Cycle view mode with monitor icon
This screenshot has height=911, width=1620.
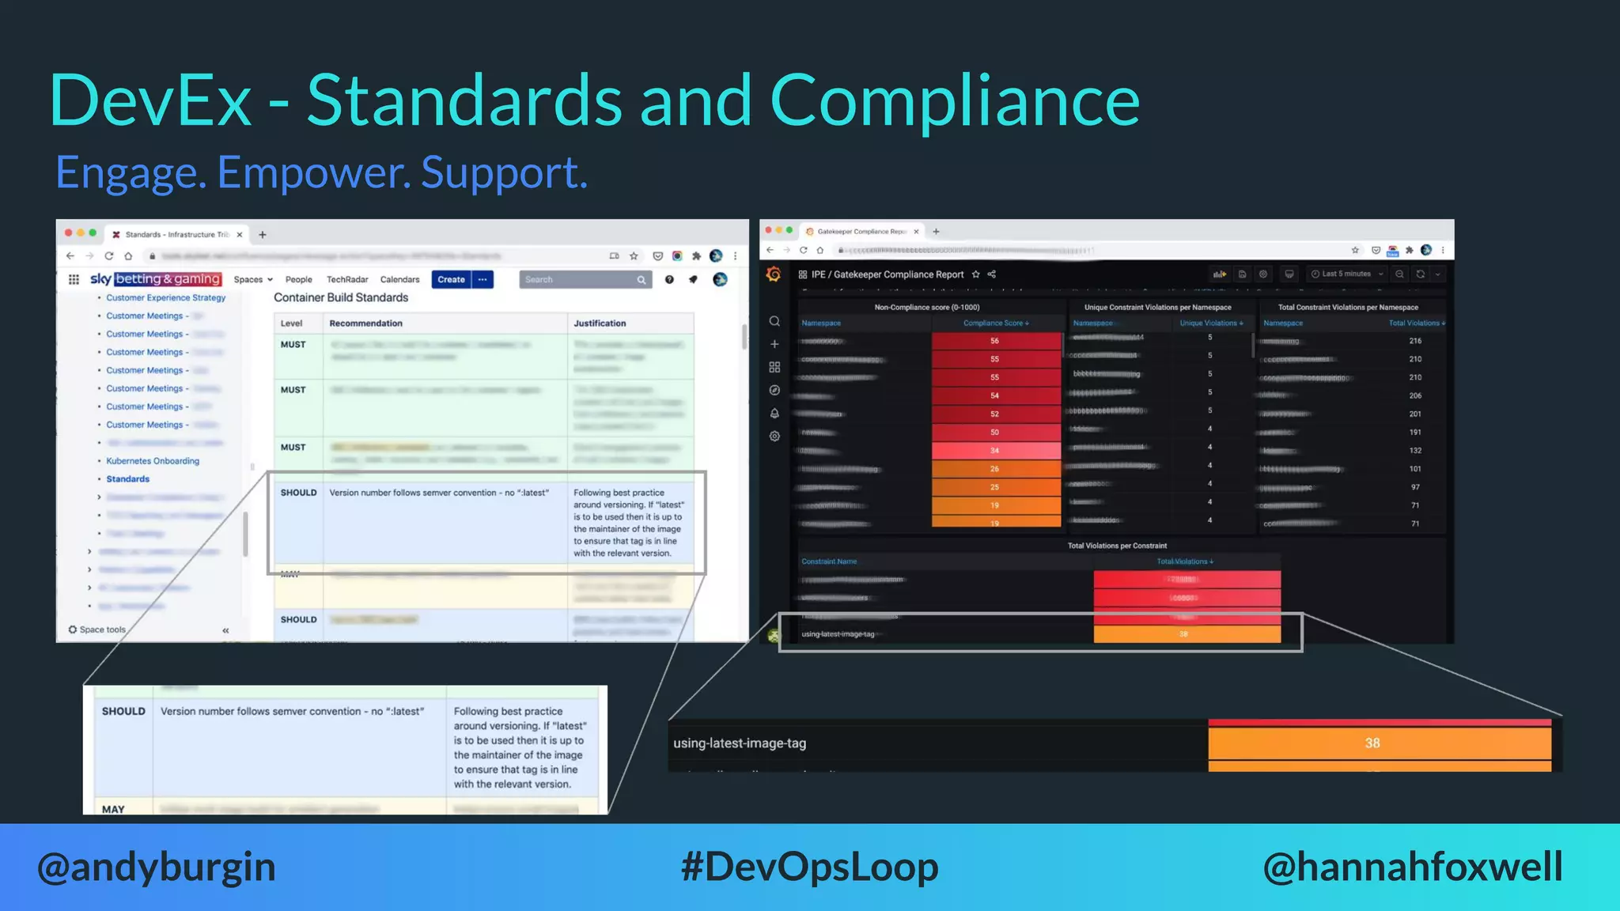tap(1289, 274)
